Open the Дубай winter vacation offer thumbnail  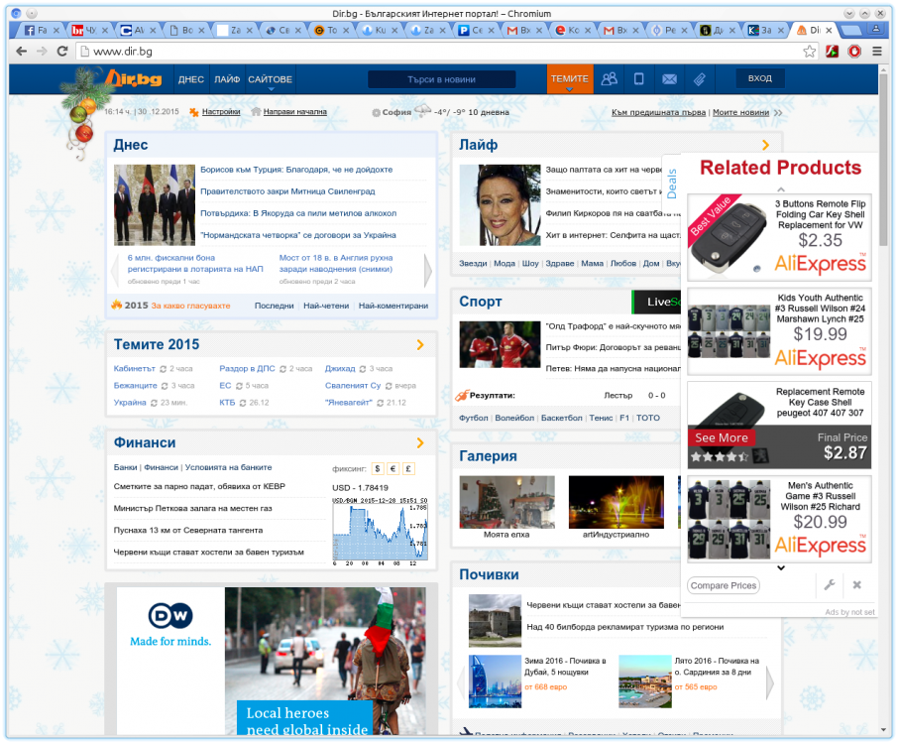(495, 682)
